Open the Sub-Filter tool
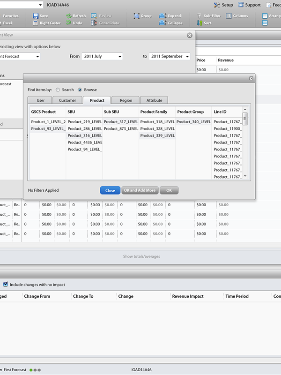The height and width of the screenshot is (375, 281). pos(200,16)
